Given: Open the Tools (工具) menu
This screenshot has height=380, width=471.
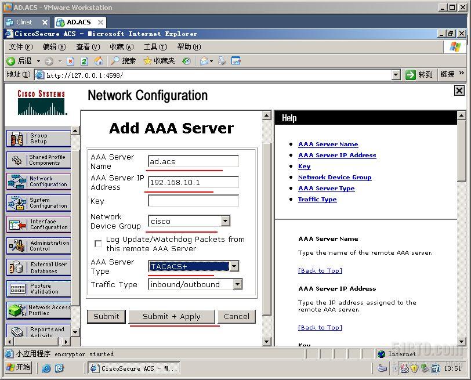Looking at the screenshot, I should click(155, 47).
